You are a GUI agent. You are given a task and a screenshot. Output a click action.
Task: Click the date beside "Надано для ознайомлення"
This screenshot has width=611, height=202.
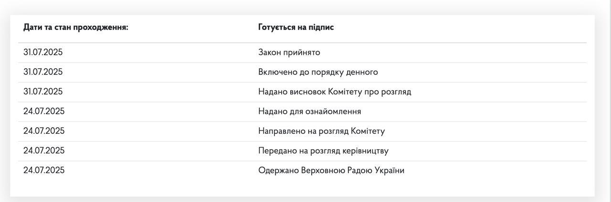point(44,111)
